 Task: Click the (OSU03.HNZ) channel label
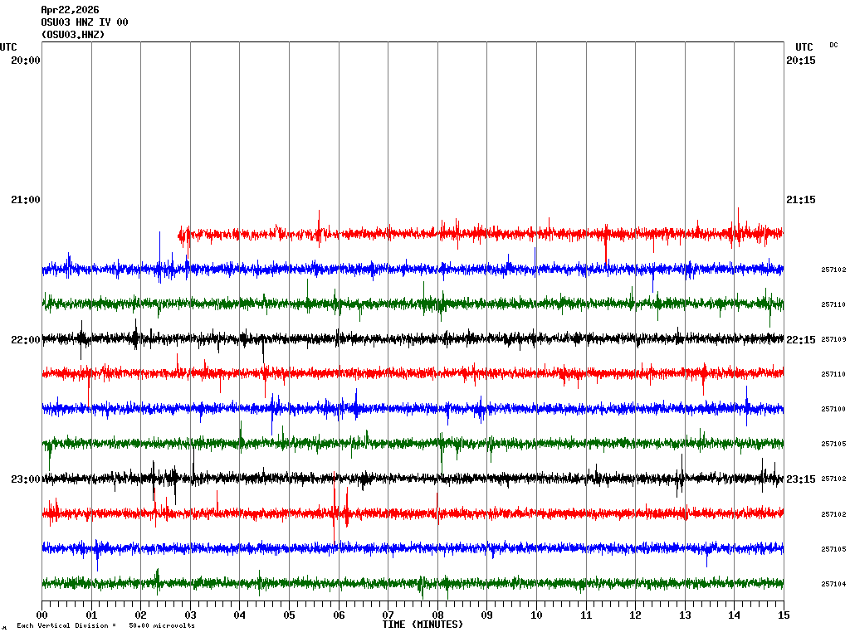[72, 35]
